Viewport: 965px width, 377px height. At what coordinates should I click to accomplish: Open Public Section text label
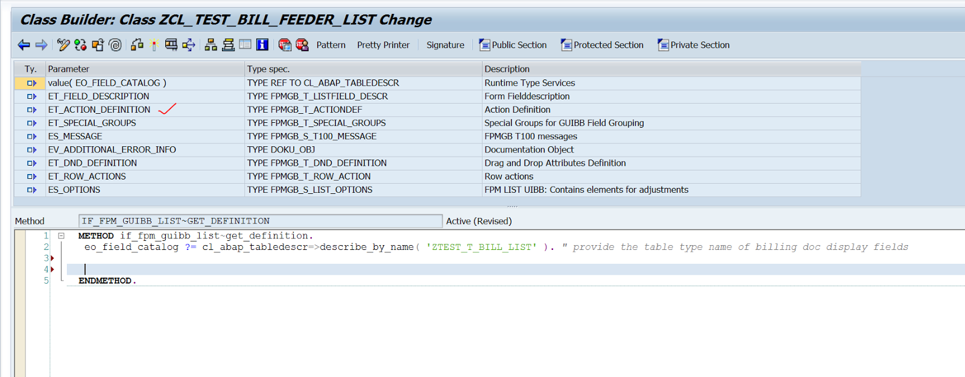519,45
